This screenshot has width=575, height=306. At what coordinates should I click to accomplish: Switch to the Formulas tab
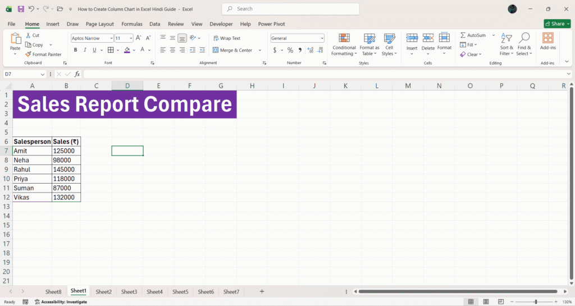click(x=131, y=24)
